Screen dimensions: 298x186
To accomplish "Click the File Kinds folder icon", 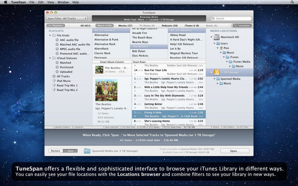I will (54, 35).
